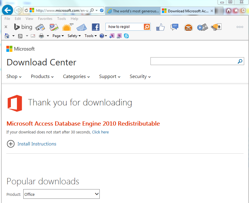Viewport: 249px width, 203px height.
Task: Open the IE settings gear
Action: 244,11
